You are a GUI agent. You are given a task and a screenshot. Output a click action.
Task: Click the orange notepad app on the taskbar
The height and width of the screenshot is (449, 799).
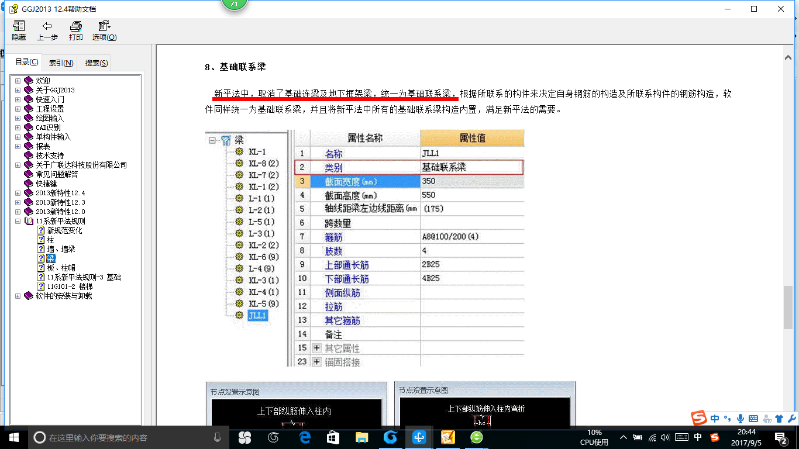(448, 437)
